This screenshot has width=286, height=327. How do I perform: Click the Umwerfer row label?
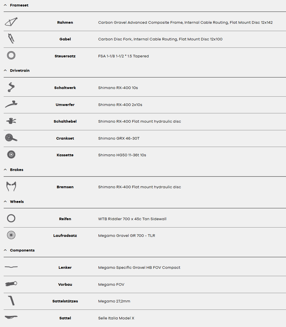pos(65,105)
